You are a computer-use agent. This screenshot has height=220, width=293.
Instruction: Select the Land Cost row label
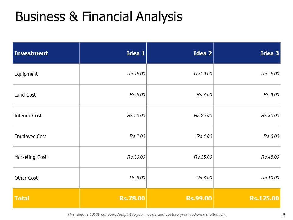(25, 95)
